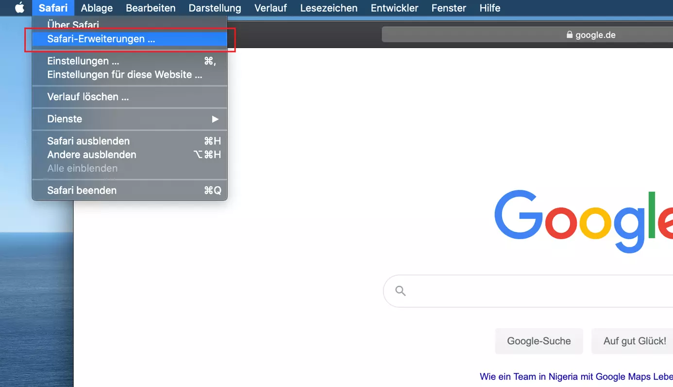
Task: Select Verlauf löschen … entry
Action: pos(130,97)
